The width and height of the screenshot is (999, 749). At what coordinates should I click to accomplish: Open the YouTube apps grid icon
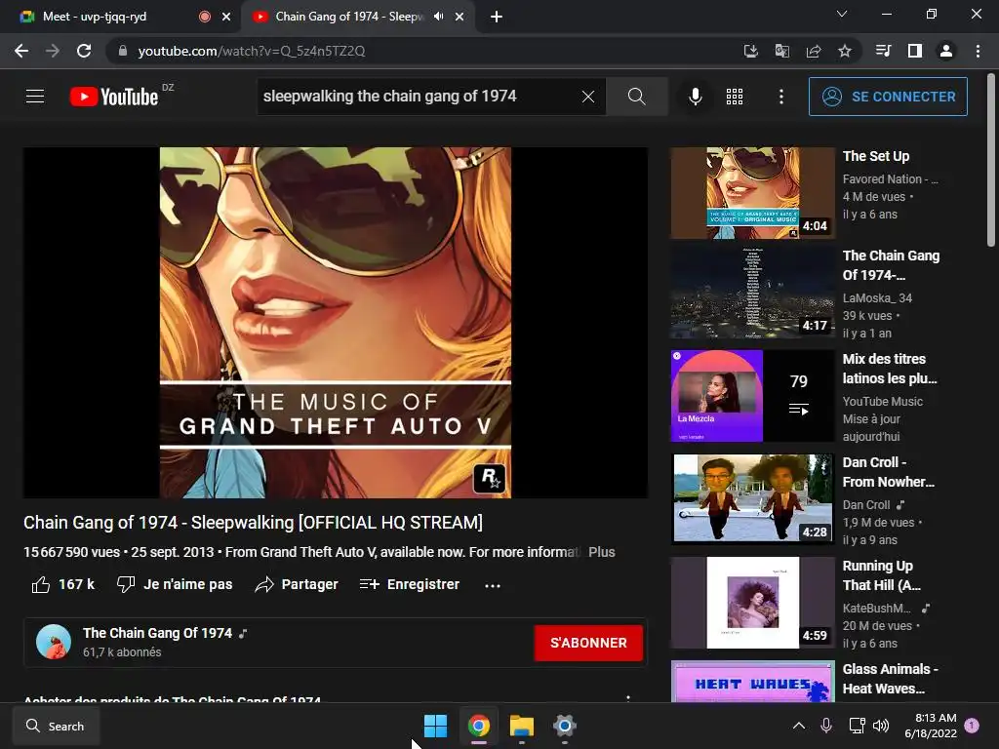[735, 97]
